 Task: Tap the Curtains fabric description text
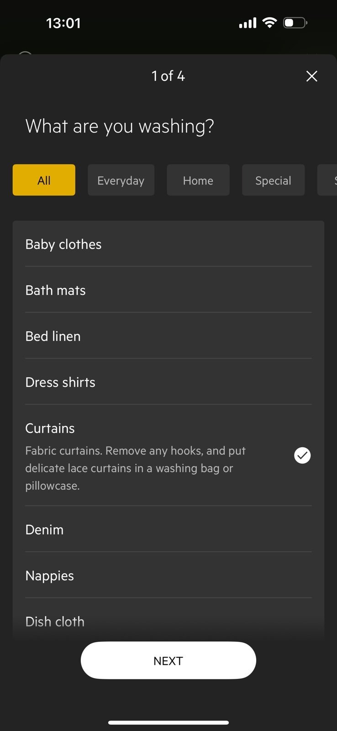135,468
